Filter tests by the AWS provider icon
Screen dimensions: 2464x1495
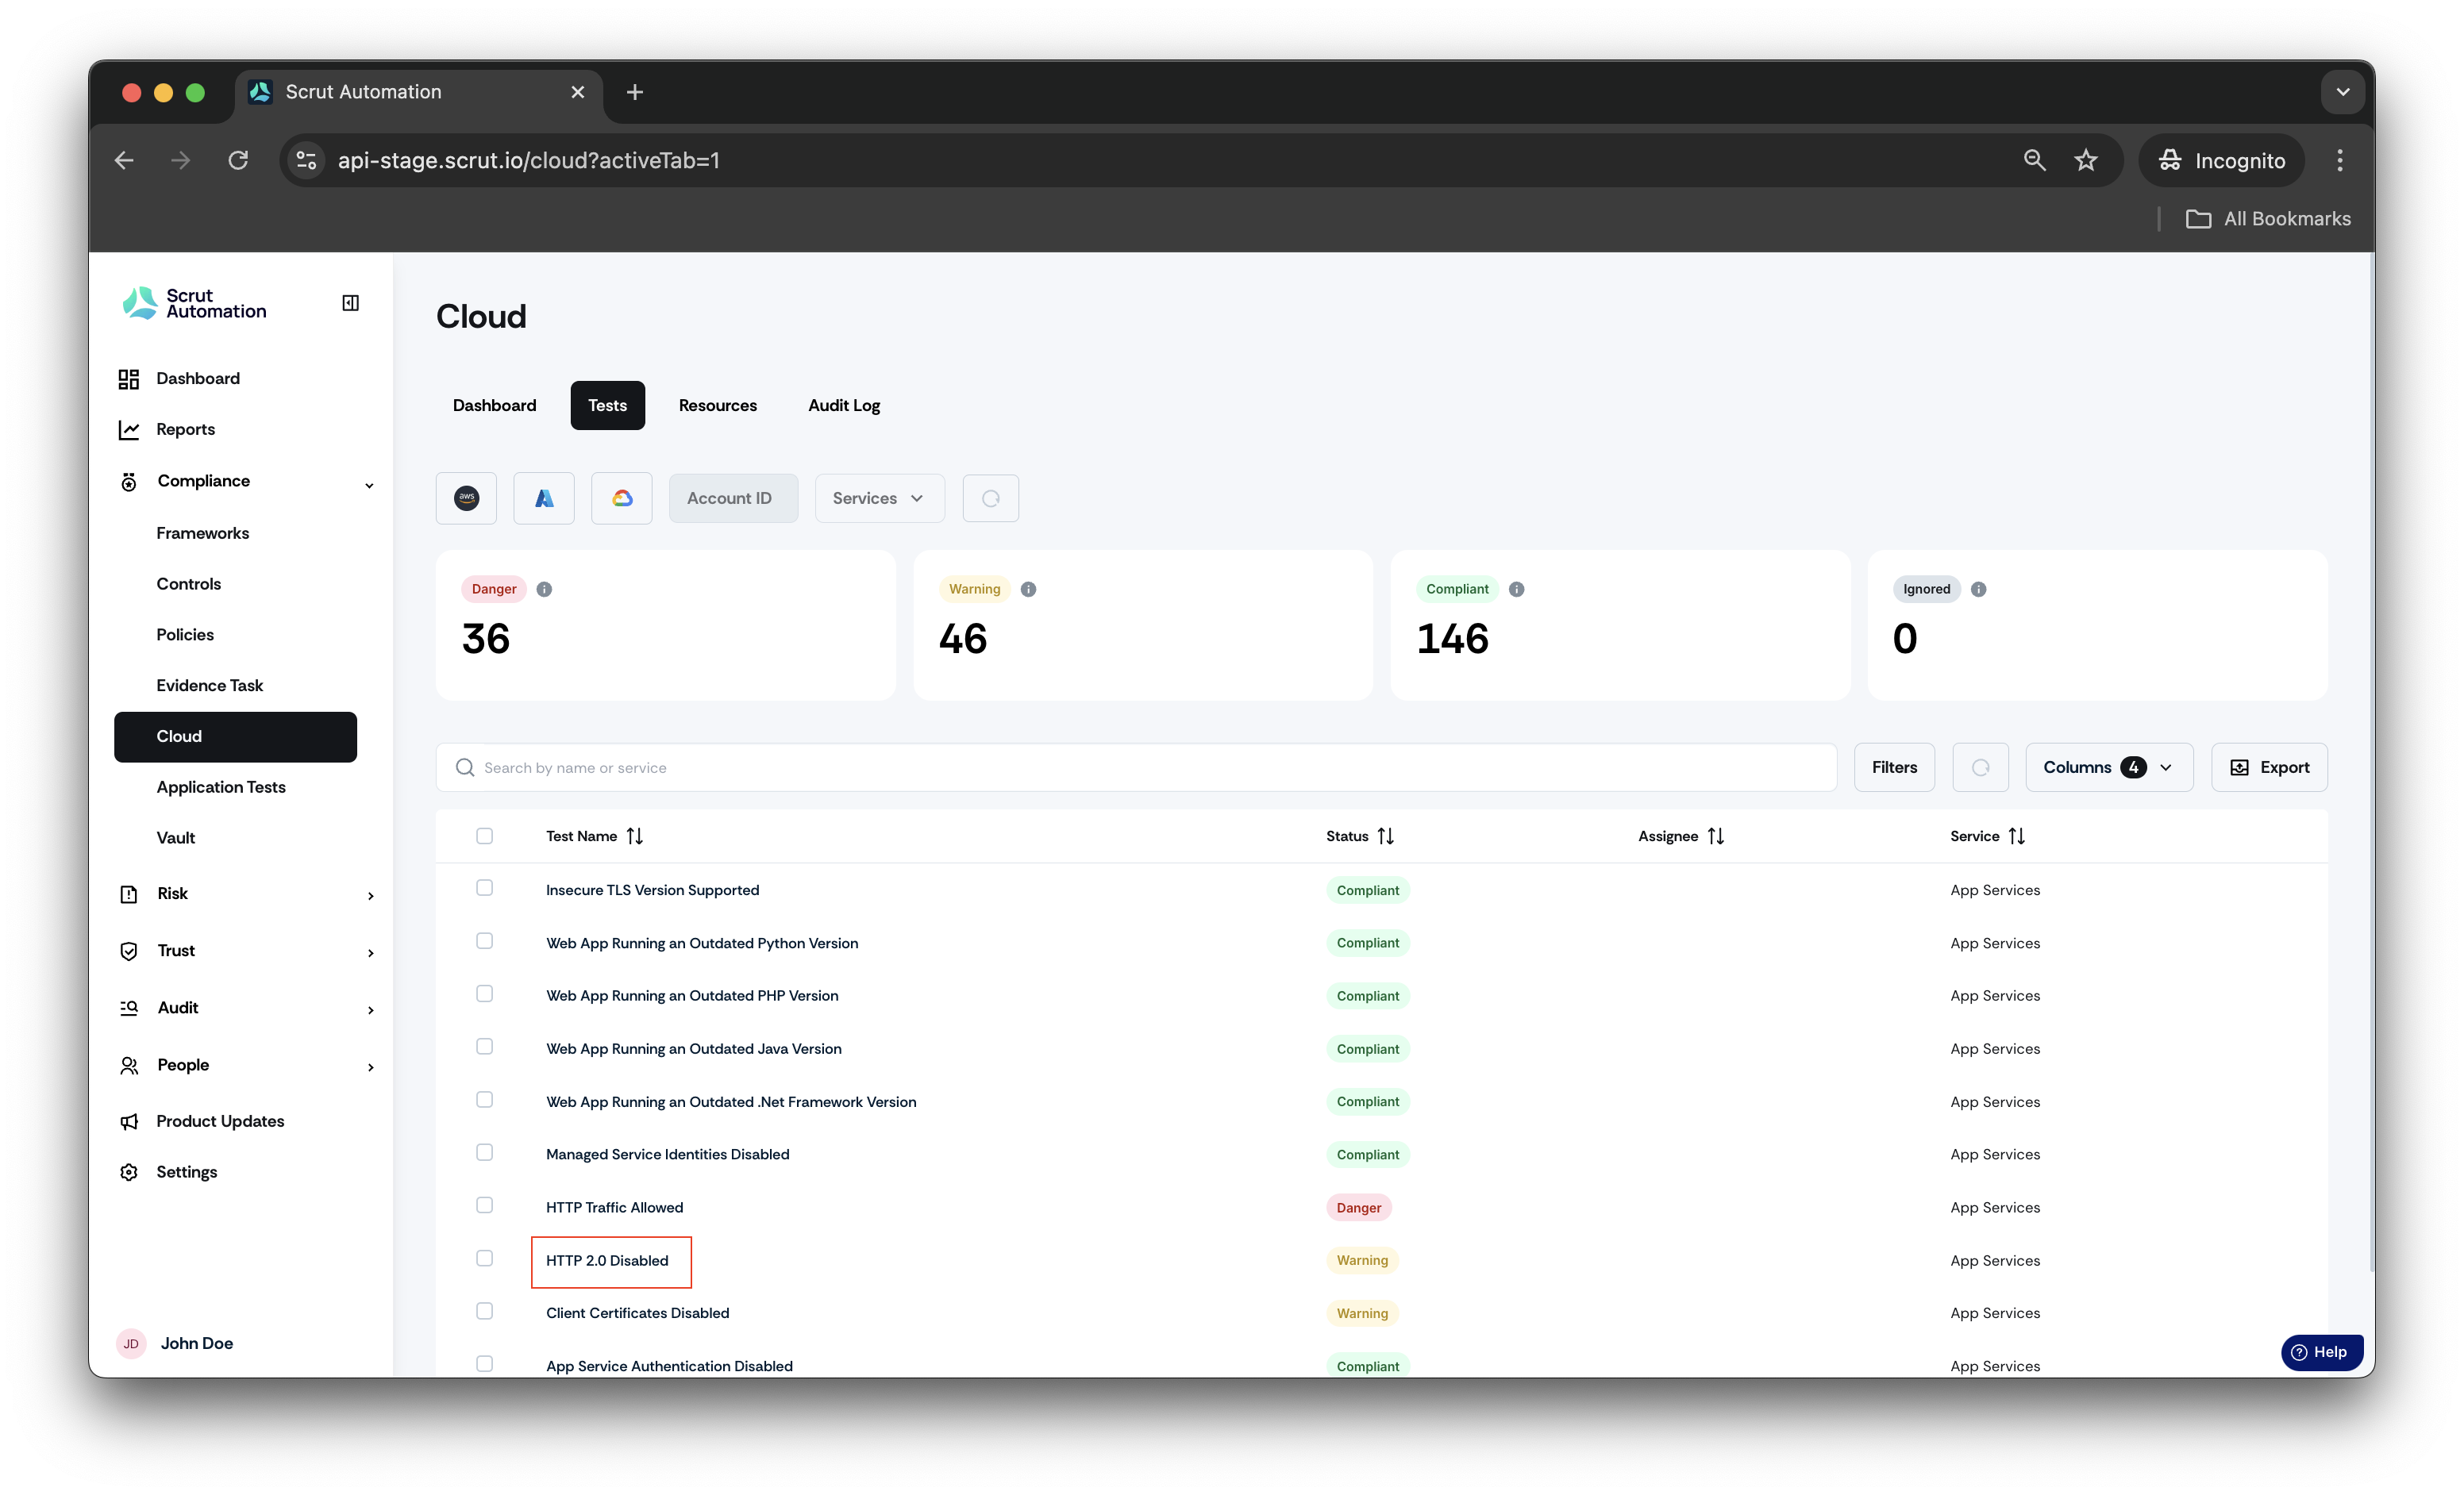tap(466, 498)
